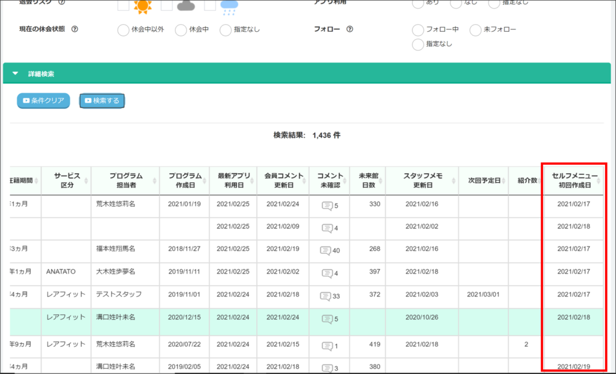Click comment icon in 2021/01/19 program row
The width and height of the screenshot is (616, 374).
pyautogui.click(x=327, y=206)
